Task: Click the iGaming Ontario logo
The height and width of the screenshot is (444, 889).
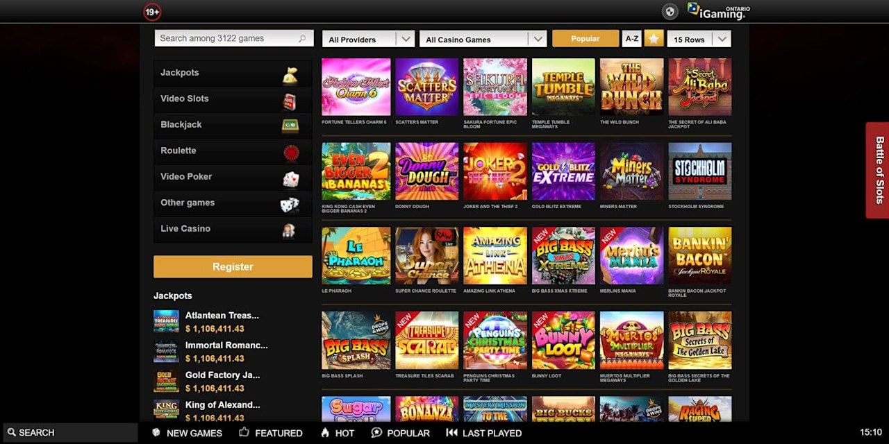Action: pyautogui.click(x=718, y=10)
